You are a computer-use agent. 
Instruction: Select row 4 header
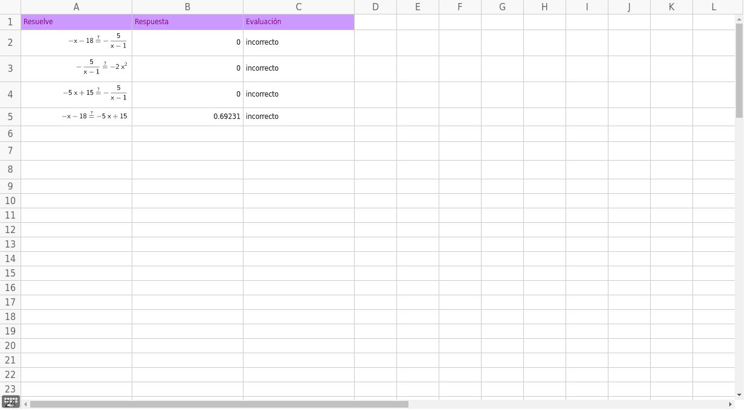(10, 95)
